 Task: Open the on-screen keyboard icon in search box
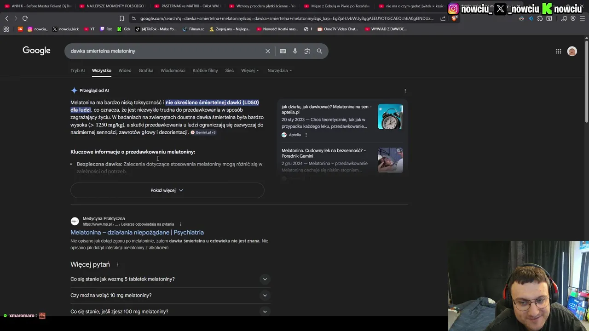click(283, 51)
